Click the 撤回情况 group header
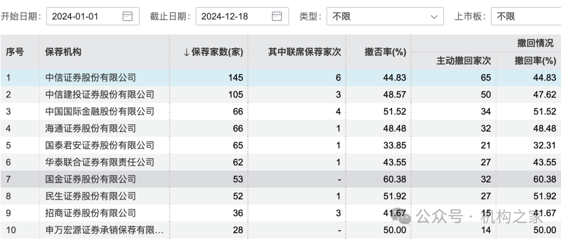The width and height of the screenshot is (561, 239). (x=536, y=43)
